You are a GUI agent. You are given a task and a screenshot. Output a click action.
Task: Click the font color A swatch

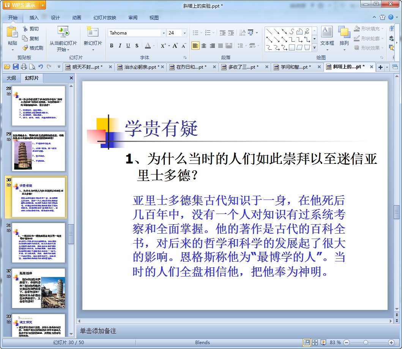[148, 46]
